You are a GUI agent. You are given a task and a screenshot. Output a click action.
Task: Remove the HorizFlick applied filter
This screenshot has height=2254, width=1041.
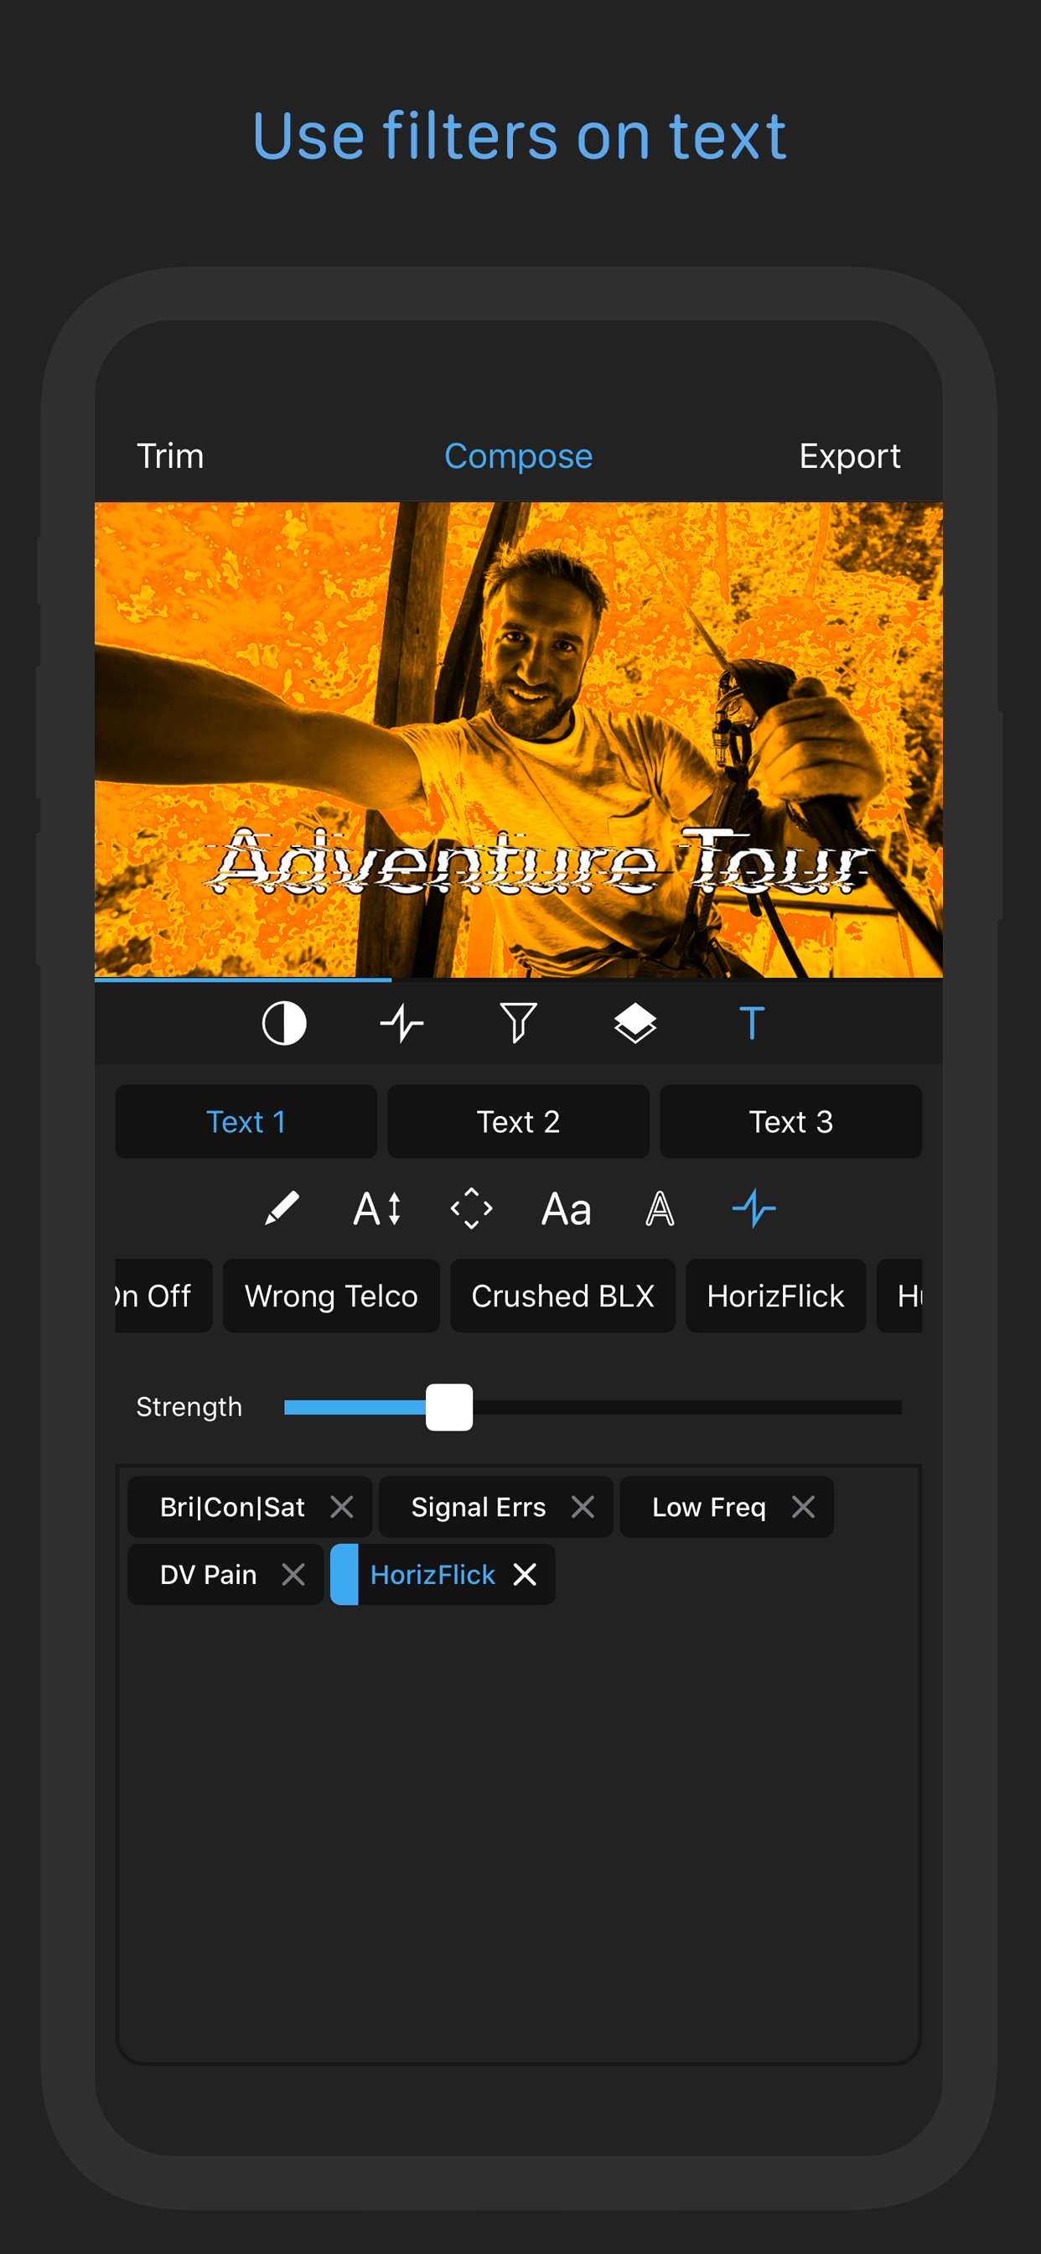pyautogui.click(x=525, y=1574)
